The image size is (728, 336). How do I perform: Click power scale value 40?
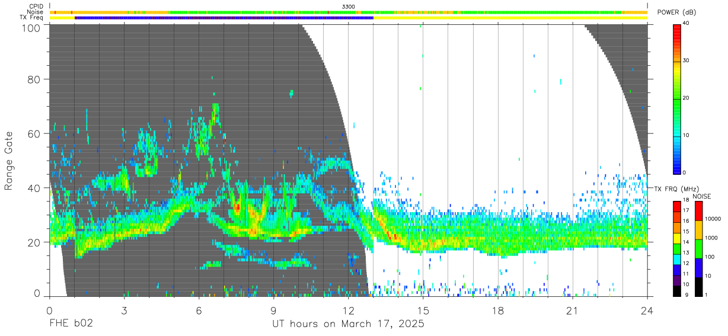tap(687, 23)
